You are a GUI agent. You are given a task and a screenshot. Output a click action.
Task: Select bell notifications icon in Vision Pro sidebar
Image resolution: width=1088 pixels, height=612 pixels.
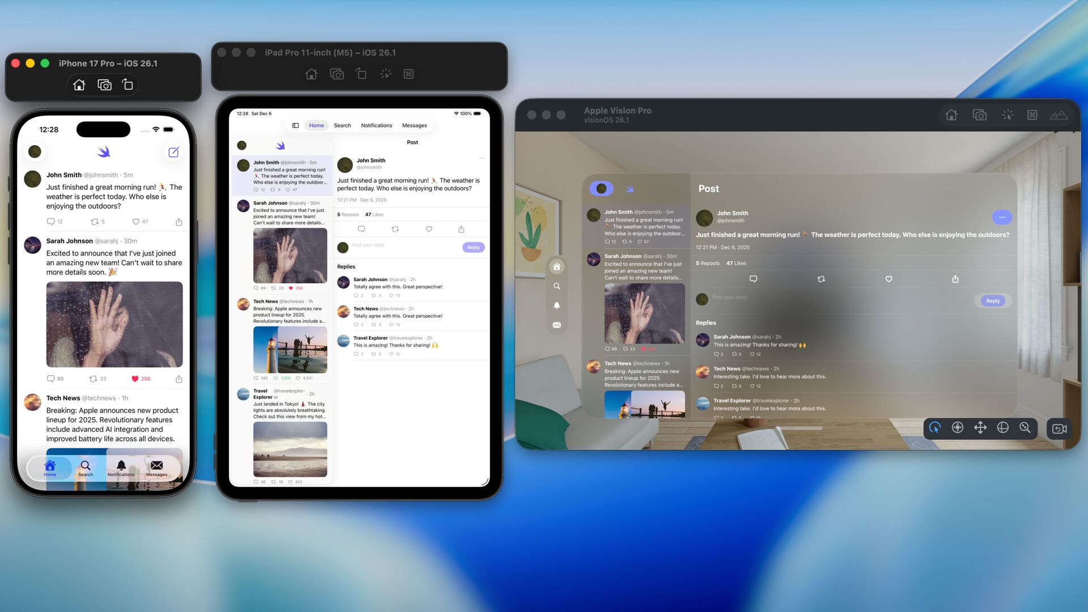click(556, 305)
